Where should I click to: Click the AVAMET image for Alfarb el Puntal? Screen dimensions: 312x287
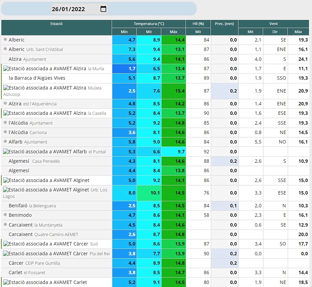coord(5,152)
